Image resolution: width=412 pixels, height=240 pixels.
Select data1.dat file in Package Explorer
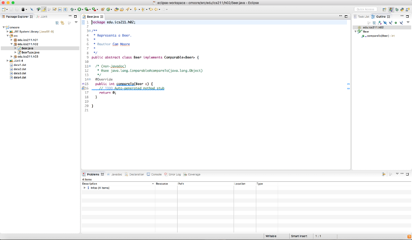19,65
